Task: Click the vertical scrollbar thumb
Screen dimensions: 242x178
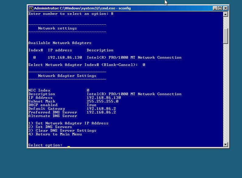Action: point(226,36)
